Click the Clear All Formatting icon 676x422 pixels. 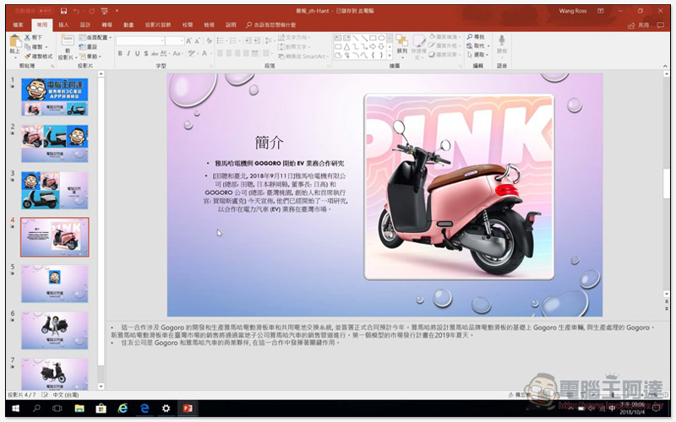(x=209, y=41)
